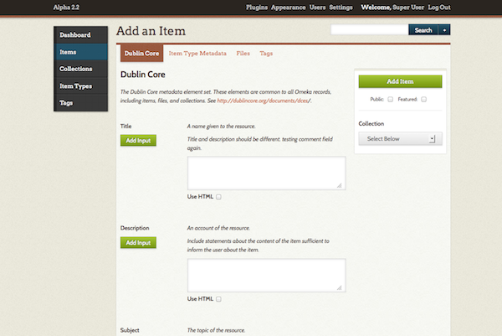Screen dimensions: 502x336
Task: Switch to the Files tab
Action: [243, 54]
